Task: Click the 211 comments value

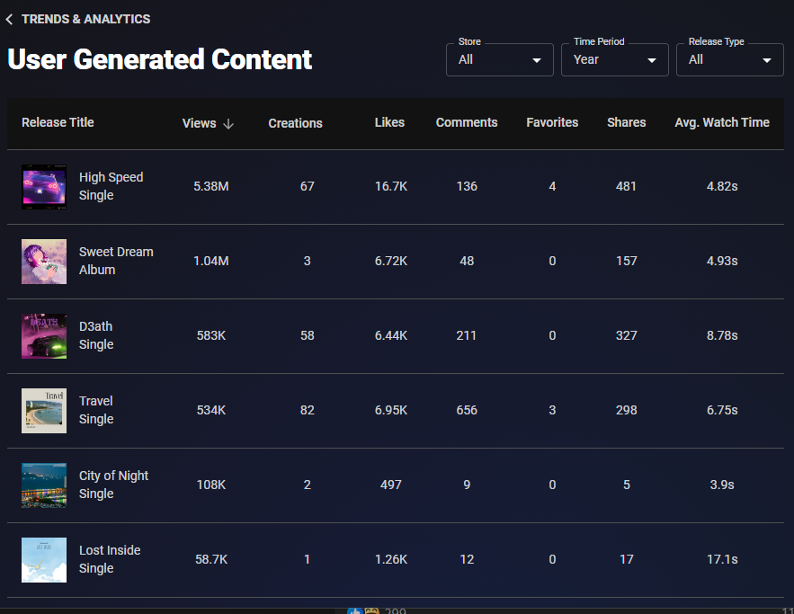Action: point(467,335)
